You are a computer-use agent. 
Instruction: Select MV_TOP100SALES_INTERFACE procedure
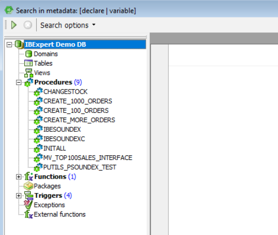coord(88,158)
